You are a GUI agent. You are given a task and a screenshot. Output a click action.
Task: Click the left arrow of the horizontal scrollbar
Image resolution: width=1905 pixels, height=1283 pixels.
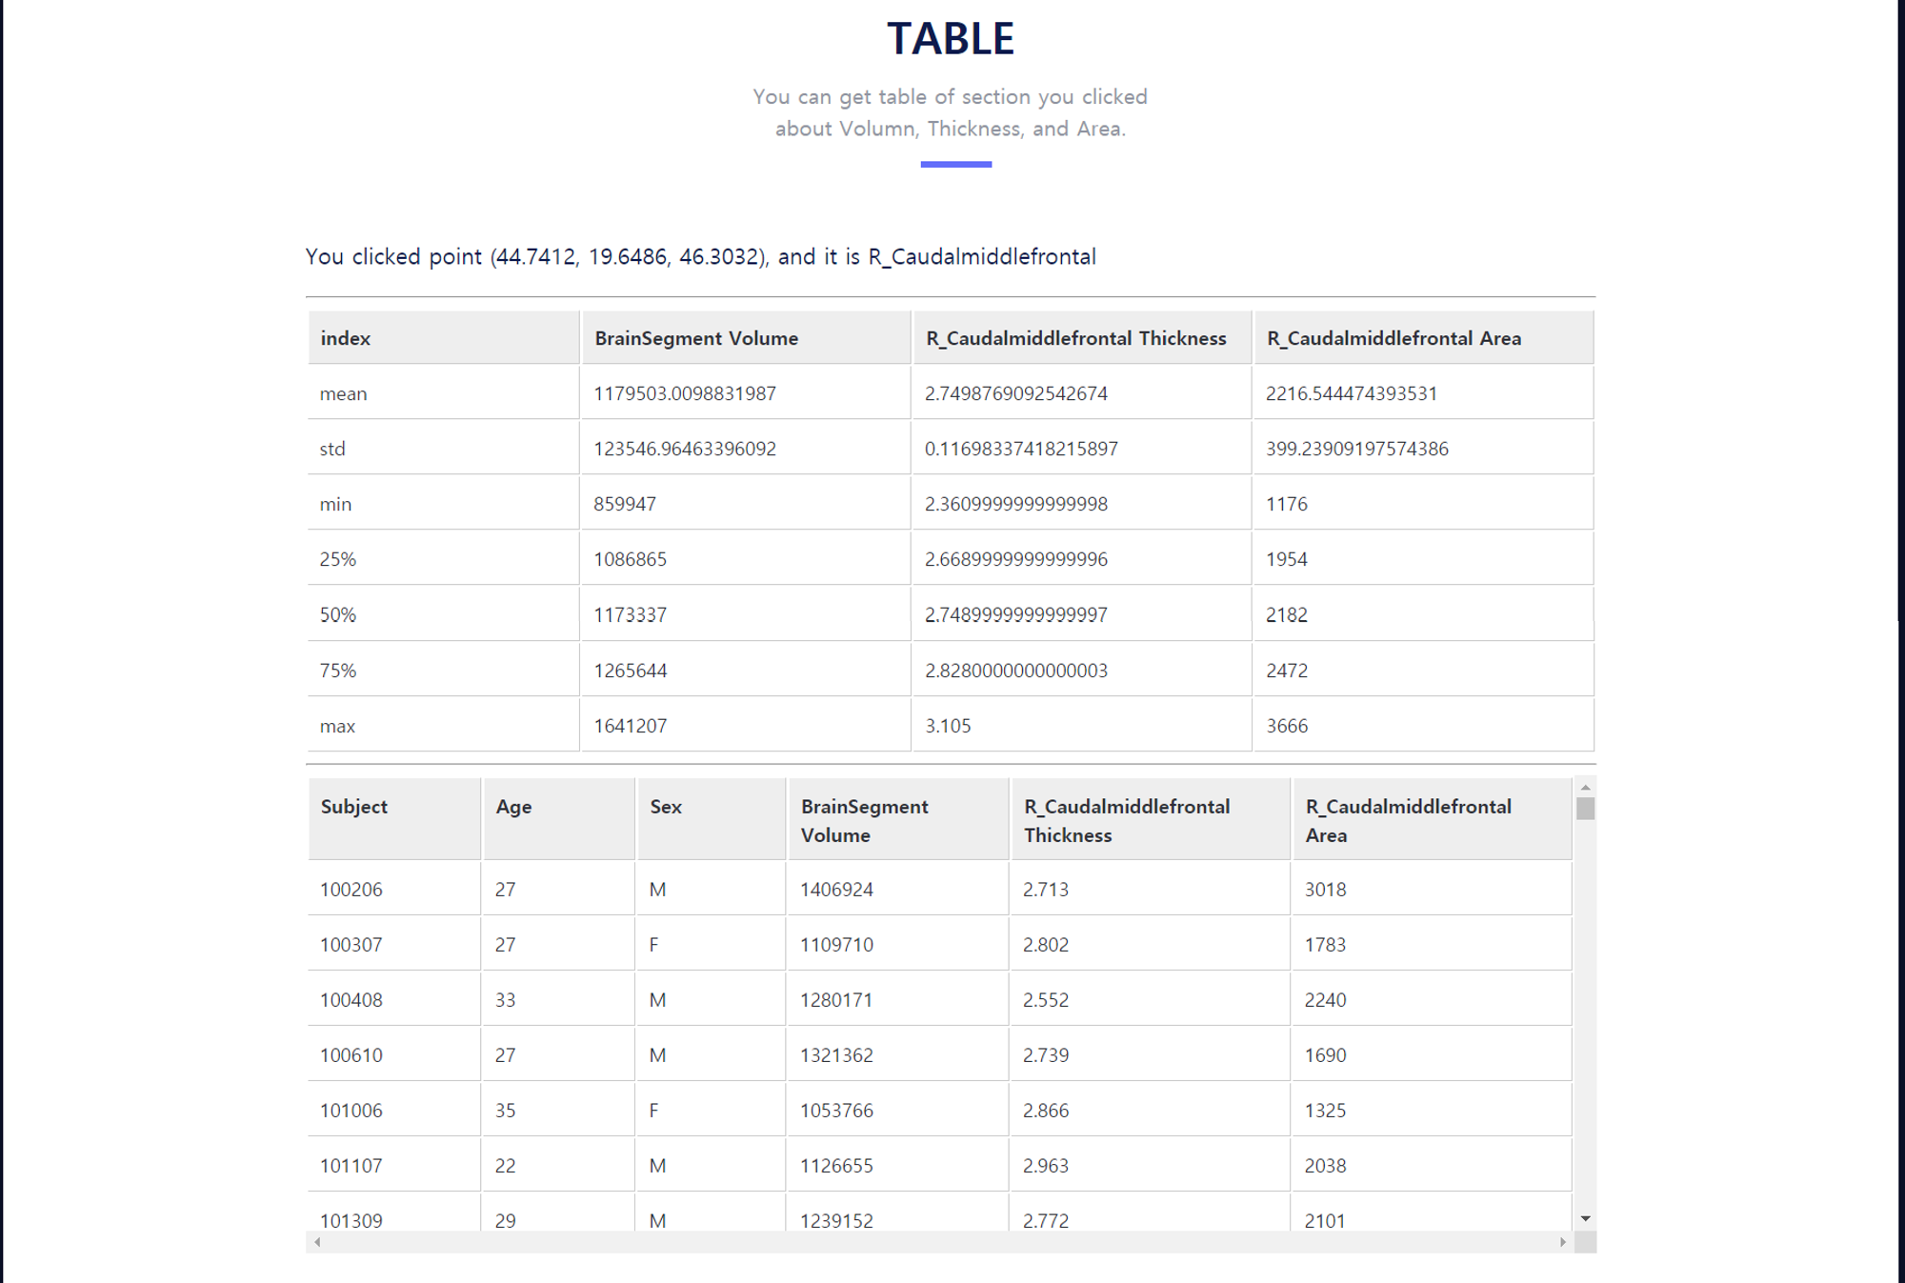click(x=315, y=1241)
